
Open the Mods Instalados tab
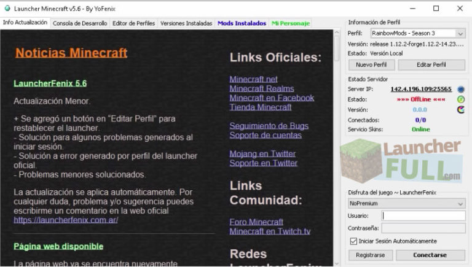click(x=242, y=23)
